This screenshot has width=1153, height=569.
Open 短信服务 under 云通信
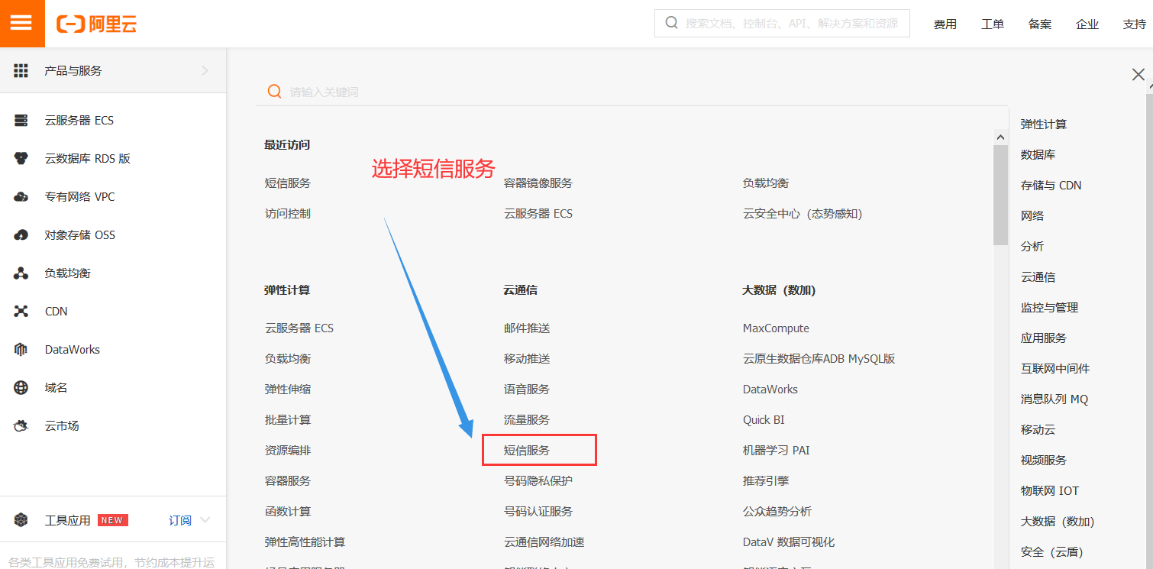click(527, 450)
